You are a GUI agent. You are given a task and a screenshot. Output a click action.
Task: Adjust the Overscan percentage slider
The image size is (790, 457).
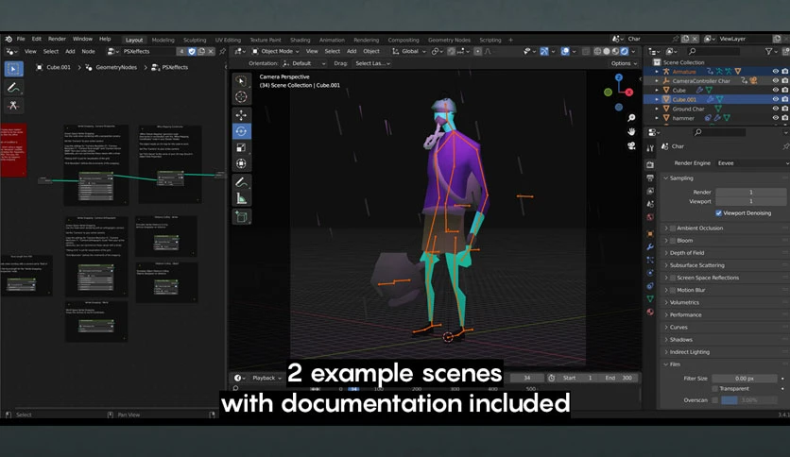coord(749,400)
